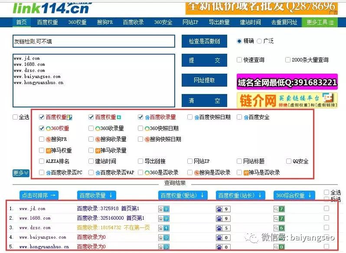Viewport: 346px width, 253px height.
Task: Open the 网站IP nav tab
Action: (x=190, y=22)
